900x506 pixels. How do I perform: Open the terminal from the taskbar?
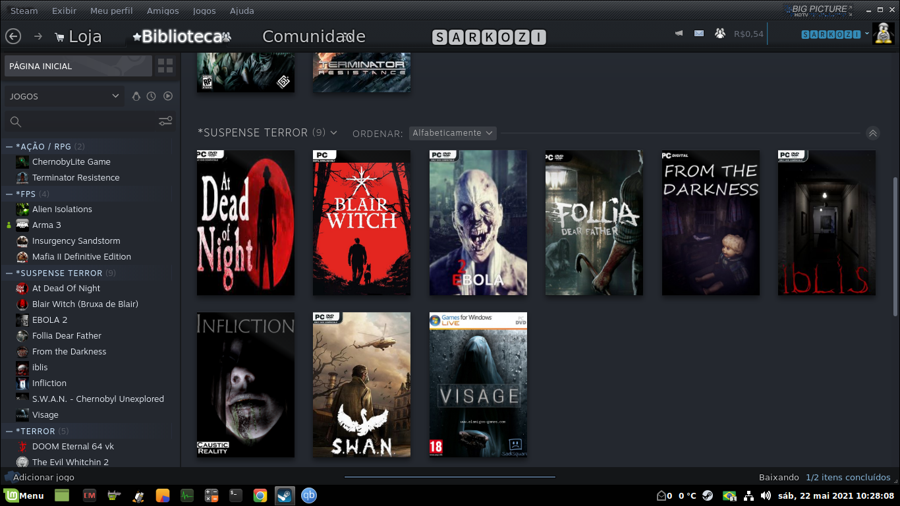tap(235, 495)
